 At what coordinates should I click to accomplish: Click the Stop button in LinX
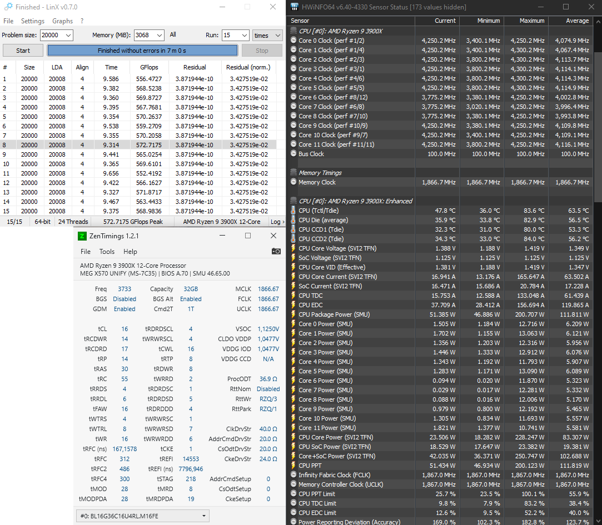(x=262, y=51)
